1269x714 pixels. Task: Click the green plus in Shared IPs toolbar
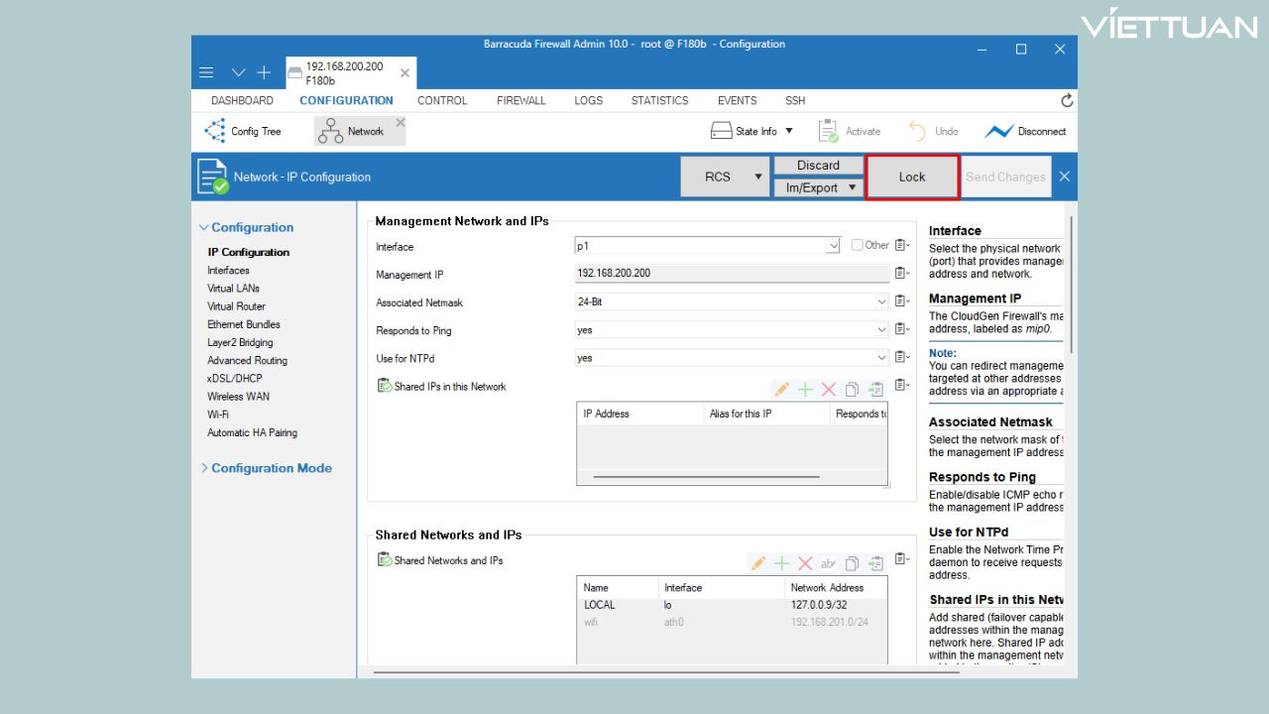[x=805, y=390]
